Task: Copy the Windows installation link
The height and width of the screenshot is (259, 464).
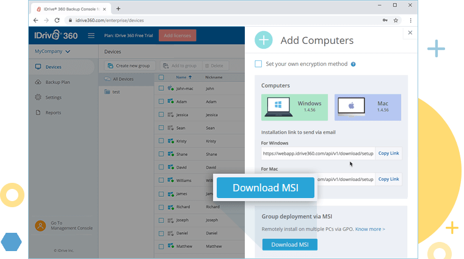Action: pos(388,154)
